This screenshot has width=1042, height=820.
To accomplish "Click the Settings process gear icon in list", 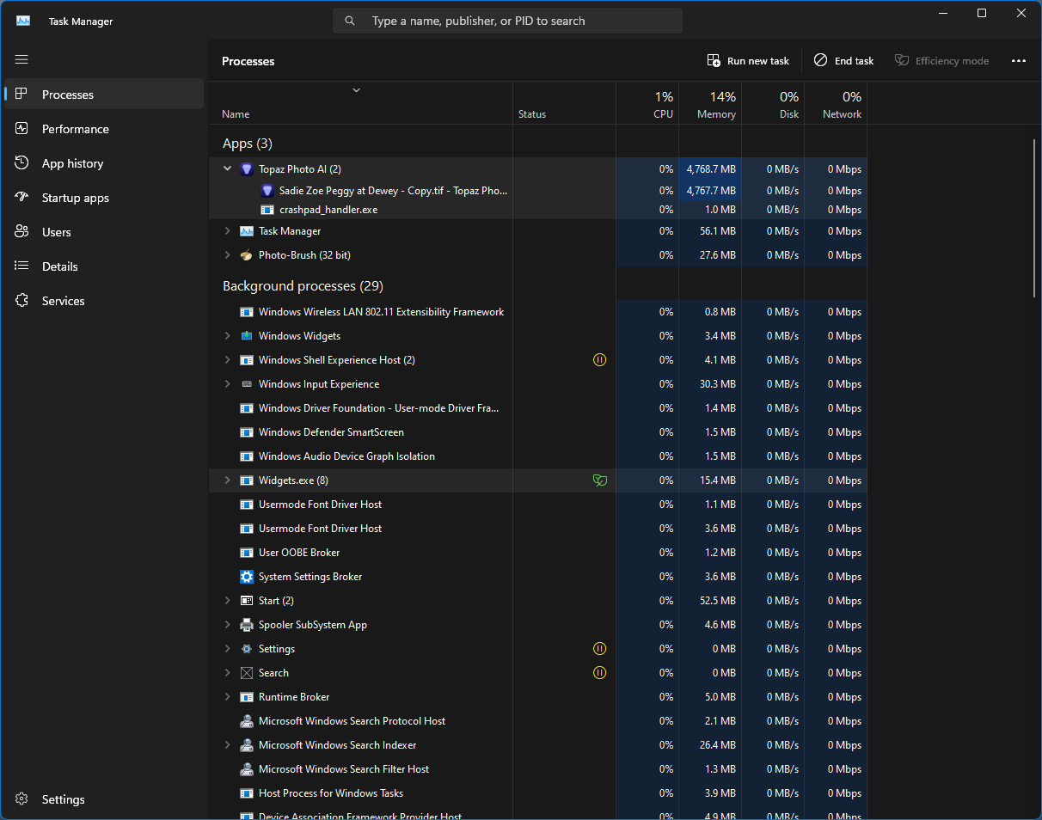I will pyautogui.click(x=247, y=649).
